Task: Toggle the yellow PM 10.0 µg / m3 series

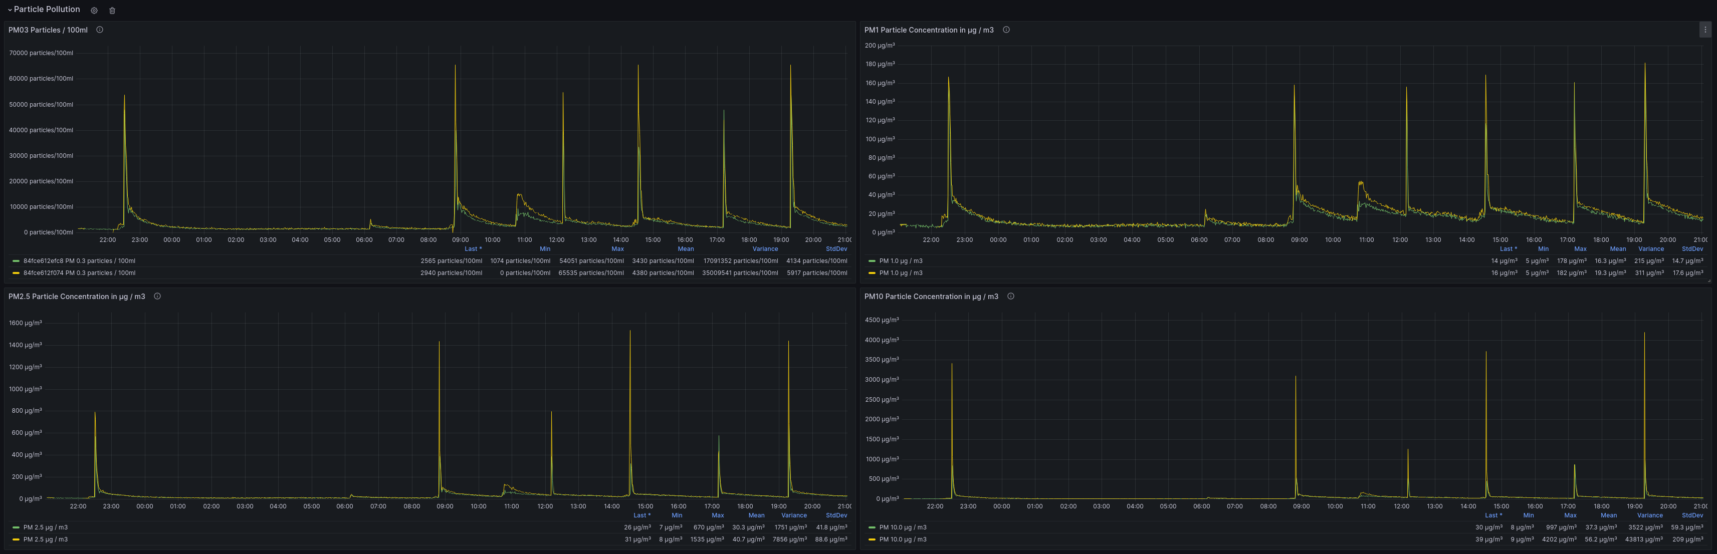Action: (x=903, y=539)
